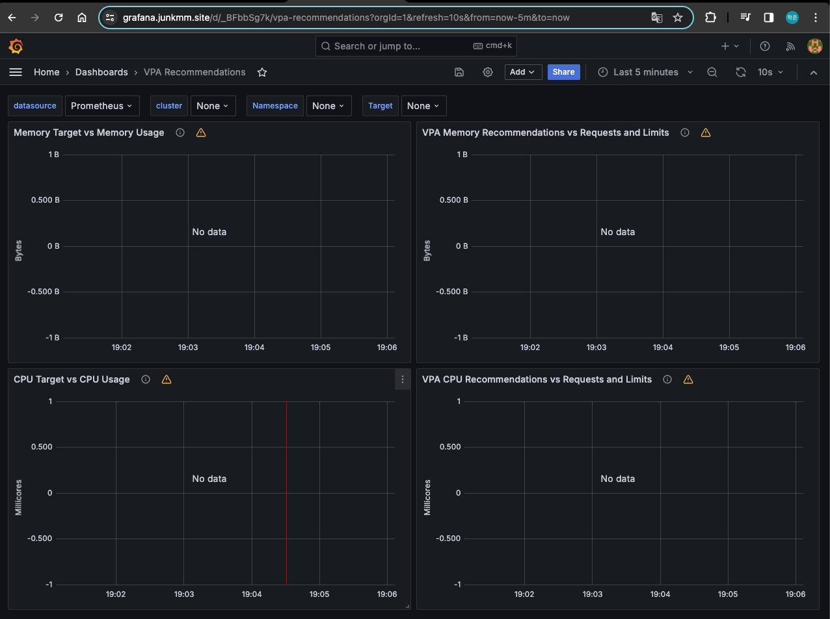Image resolution: width=830 pixels, height=619 pixels.
Task: Open the user profile avatar
Action: click(x=814, y=46)
